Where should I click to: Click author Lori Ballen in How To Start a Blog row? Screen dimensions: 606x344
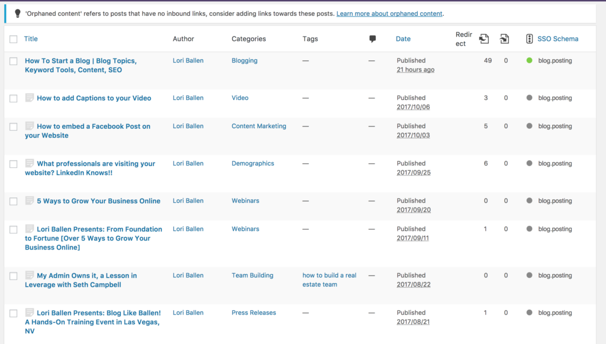point(188,60)
